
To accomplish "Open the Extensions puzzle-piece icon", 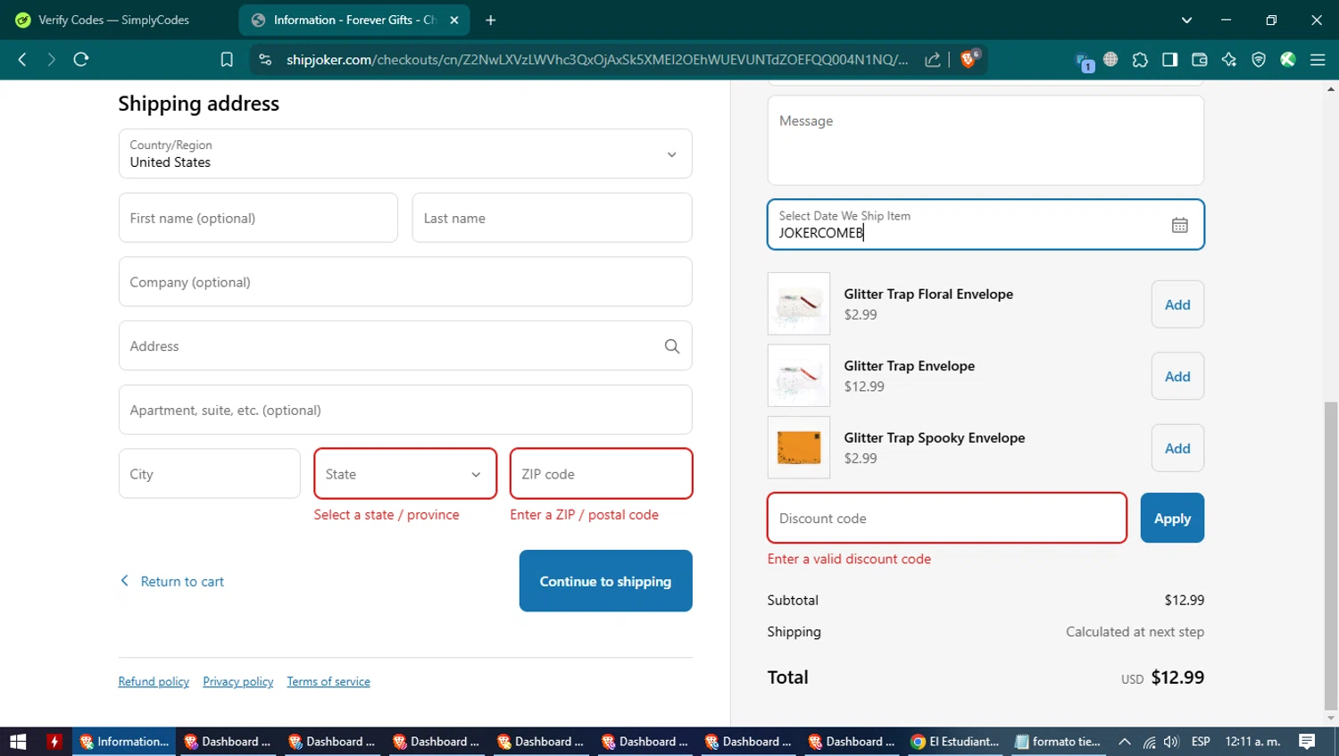I will (1140, 60).
